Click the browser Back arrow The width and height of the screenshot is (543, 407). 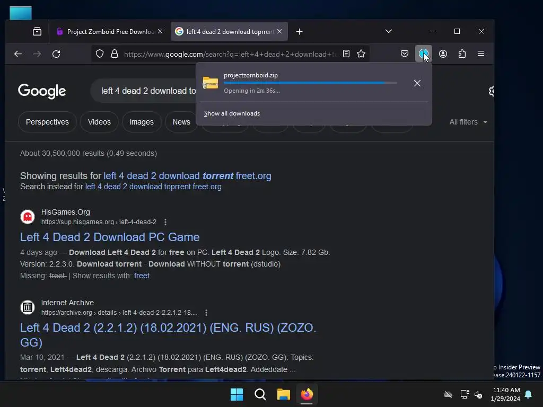point(18,54)
